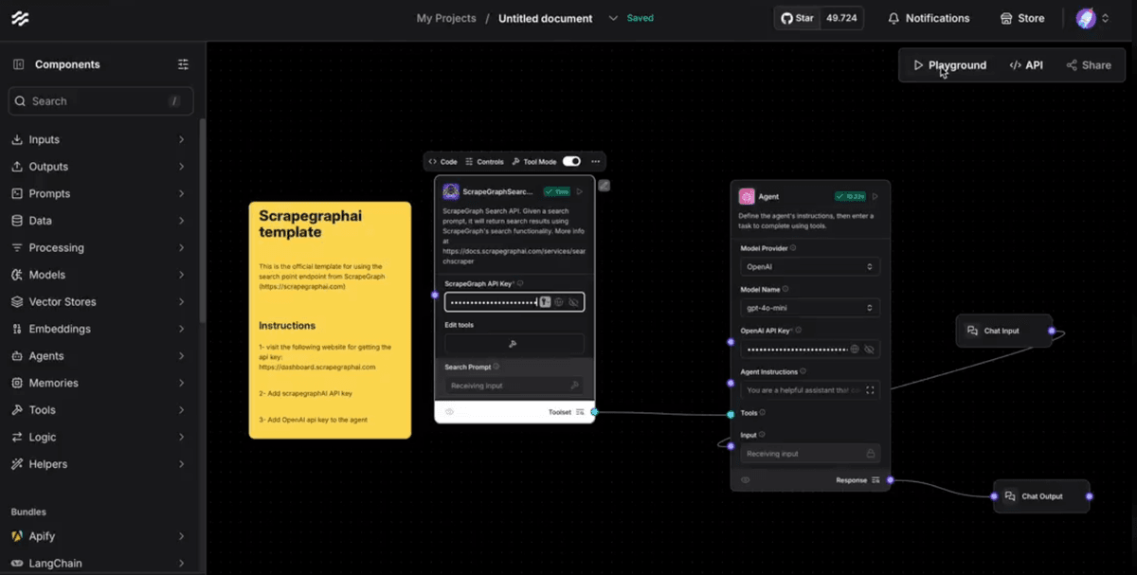Open the component filter icon beside Components
Screen dimensions: 1137x575
183,63
